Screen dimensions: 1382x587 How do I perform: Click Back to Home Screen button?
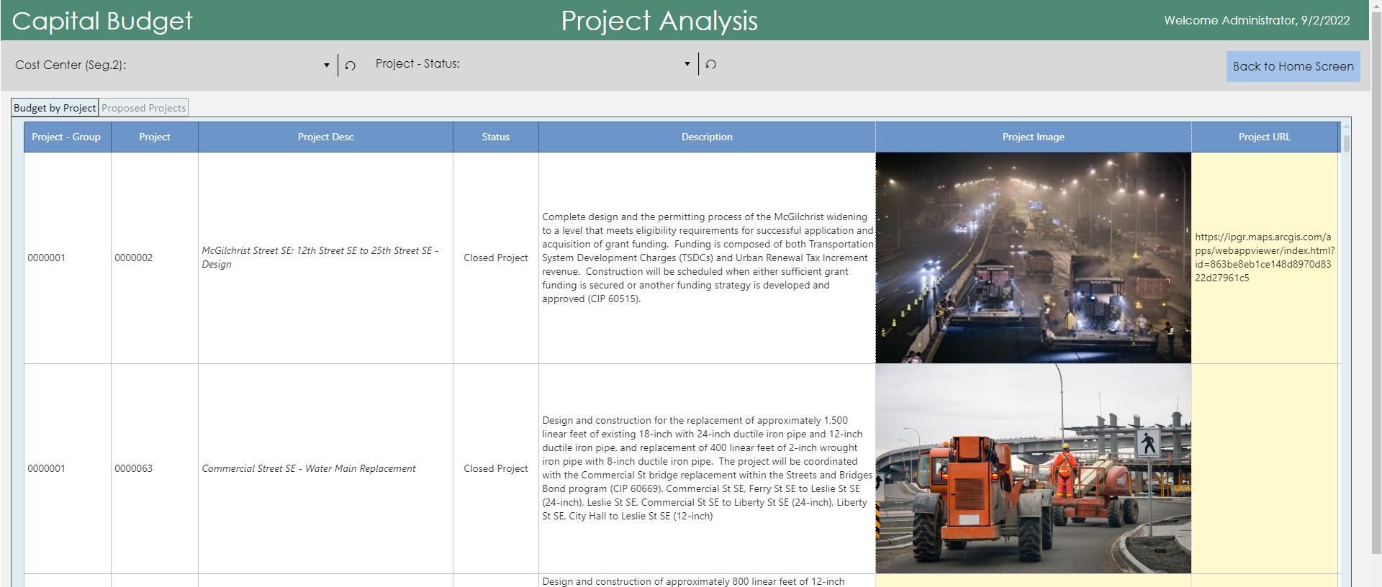click(x=1293, y=66)
